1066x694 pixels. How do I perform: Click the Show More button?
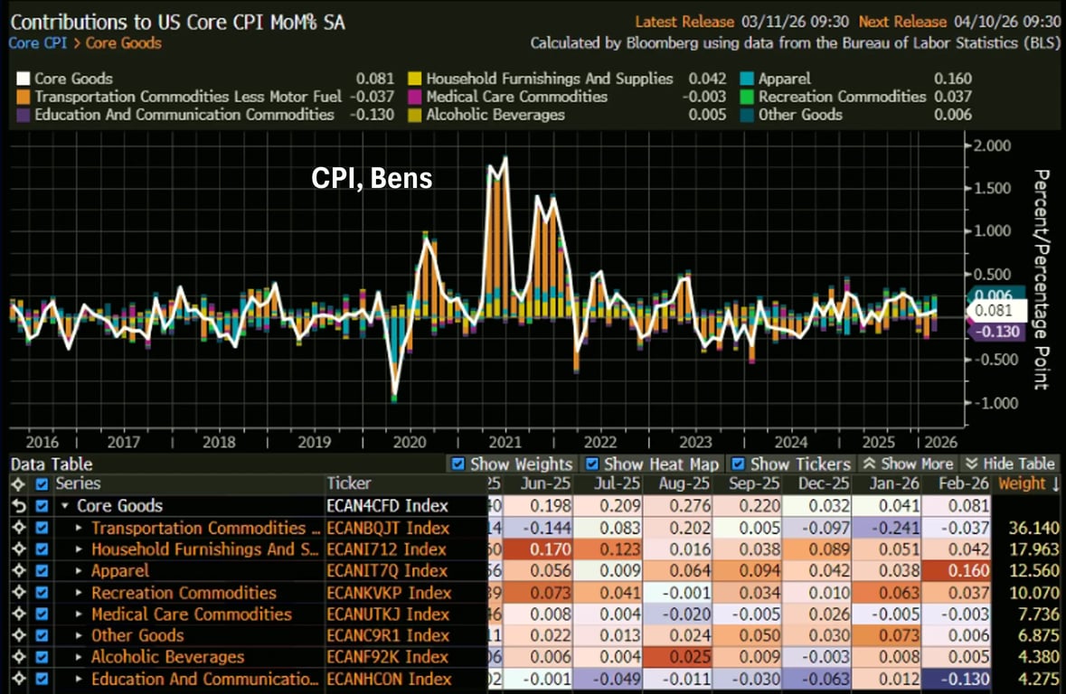coord(908,464)
